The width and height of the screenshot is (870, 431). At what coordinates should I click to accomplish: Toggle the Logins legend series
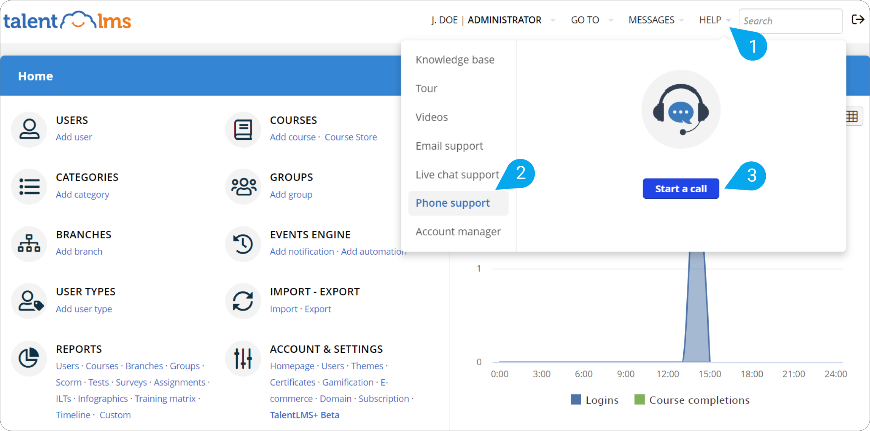[594, 400]
